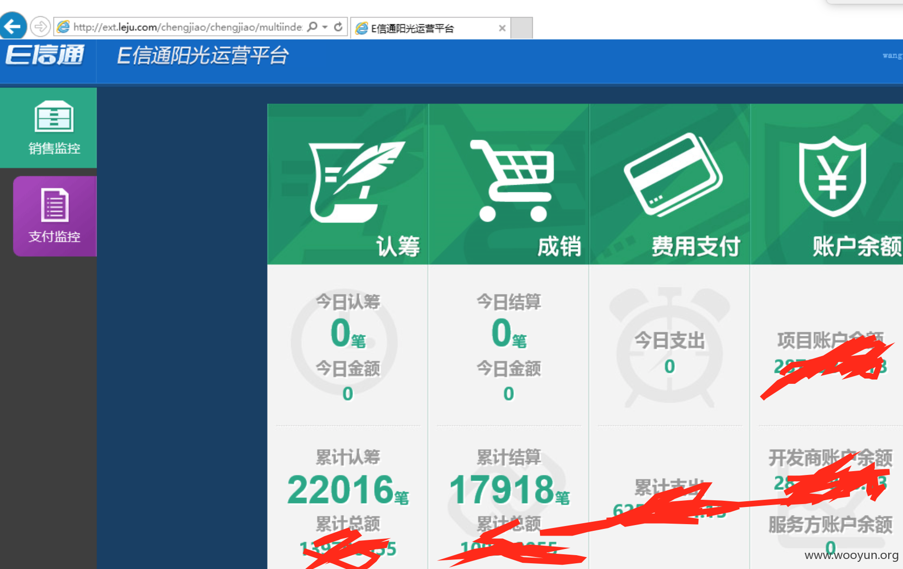
Task: Click the E信通阳光运营平台 header title
Action: (203, 55)
